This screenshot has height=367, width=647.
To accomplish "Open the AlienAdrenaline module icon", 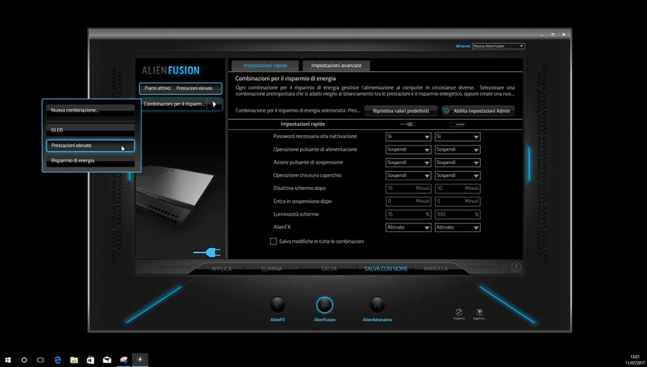I will (377, 305).
